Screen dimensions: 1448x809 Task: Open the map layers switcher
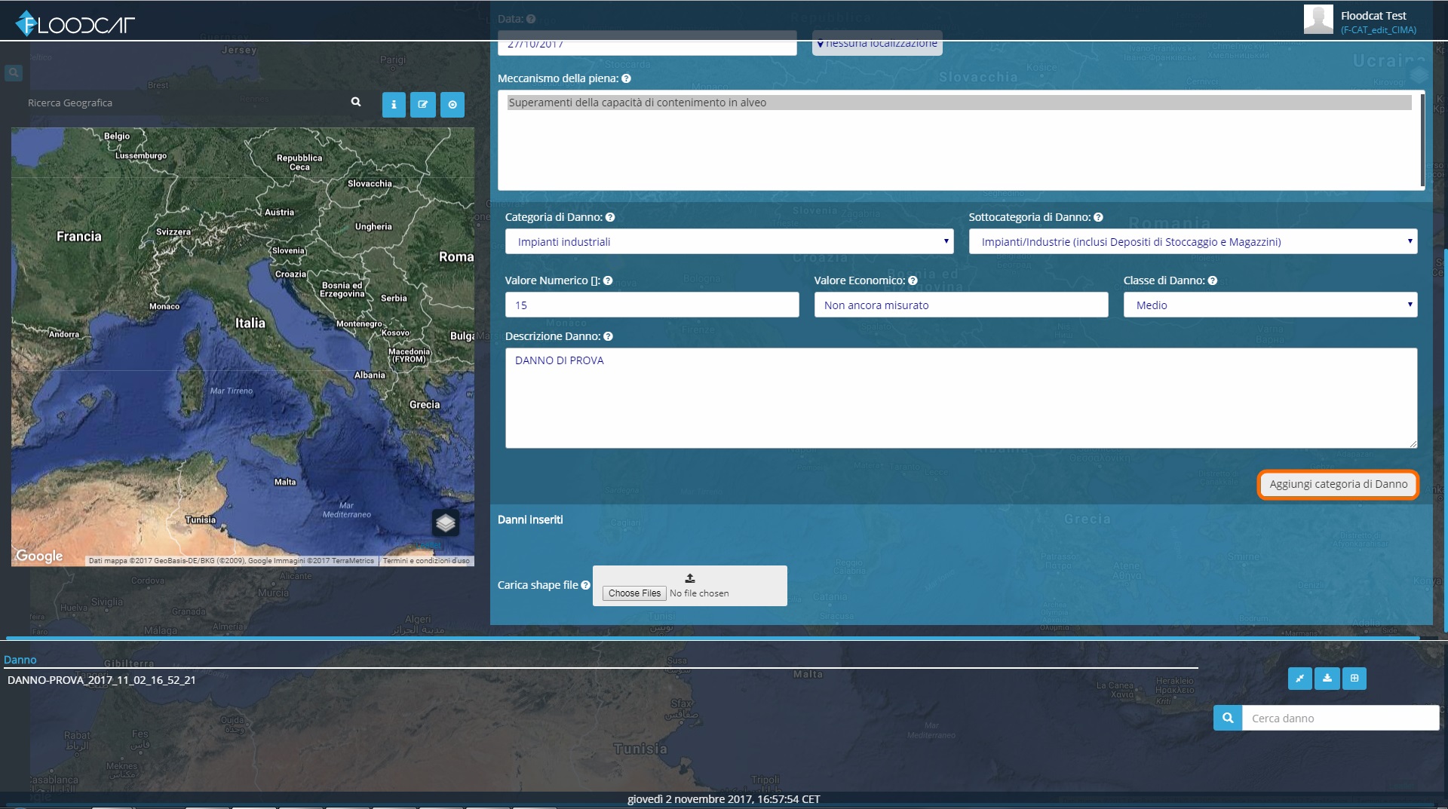point(446,522)
